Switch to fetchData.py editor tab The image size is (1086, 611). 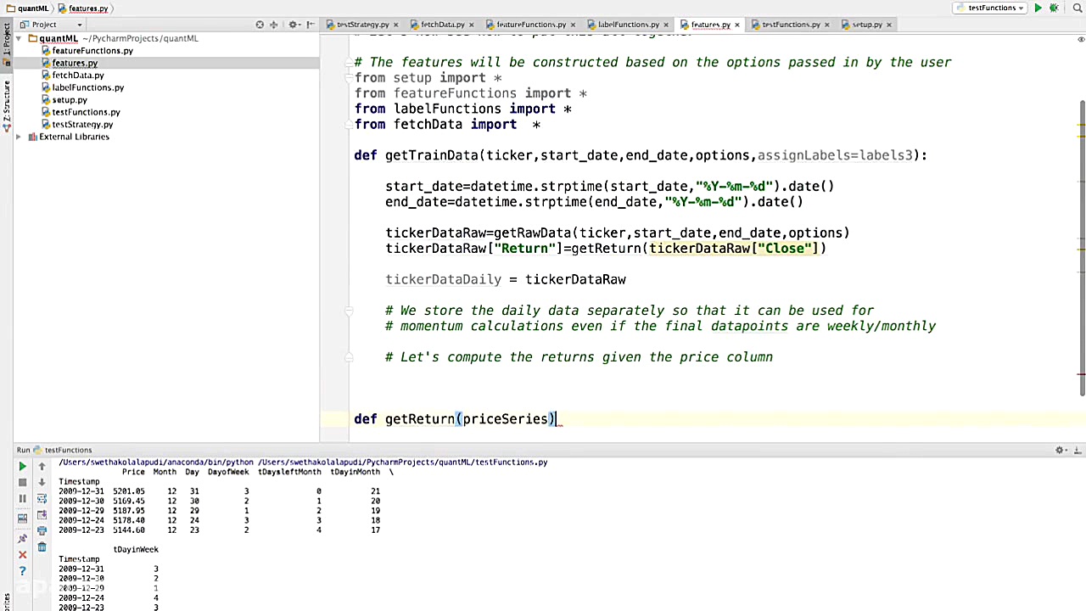pyautogui.click(x=442, y=25)
